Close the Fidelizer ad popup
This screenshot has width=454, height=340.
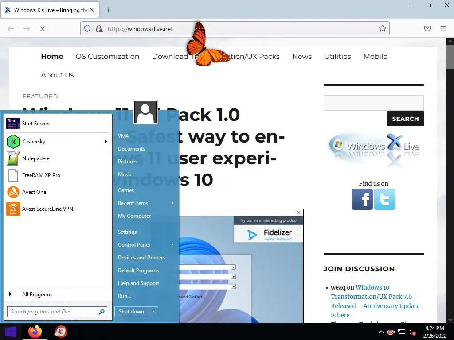click(x=299, y=212)
